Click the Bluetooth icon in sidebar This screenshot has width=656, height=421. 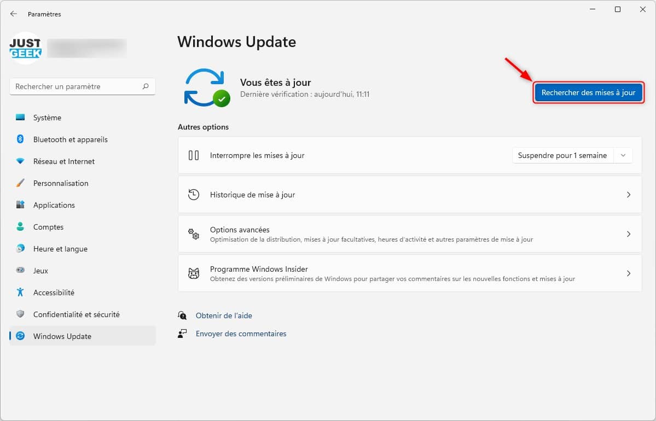click(x=20, y=139)
